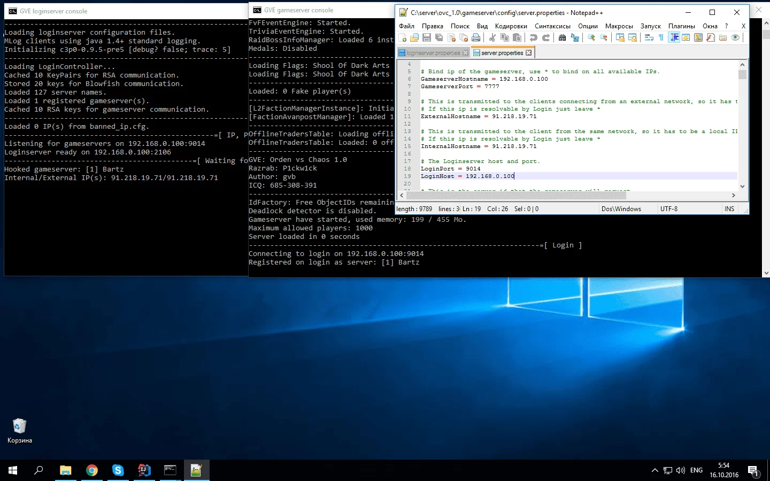
Task: Open the Skype icon in the taskbar
Action: click(x=118, y=470)
